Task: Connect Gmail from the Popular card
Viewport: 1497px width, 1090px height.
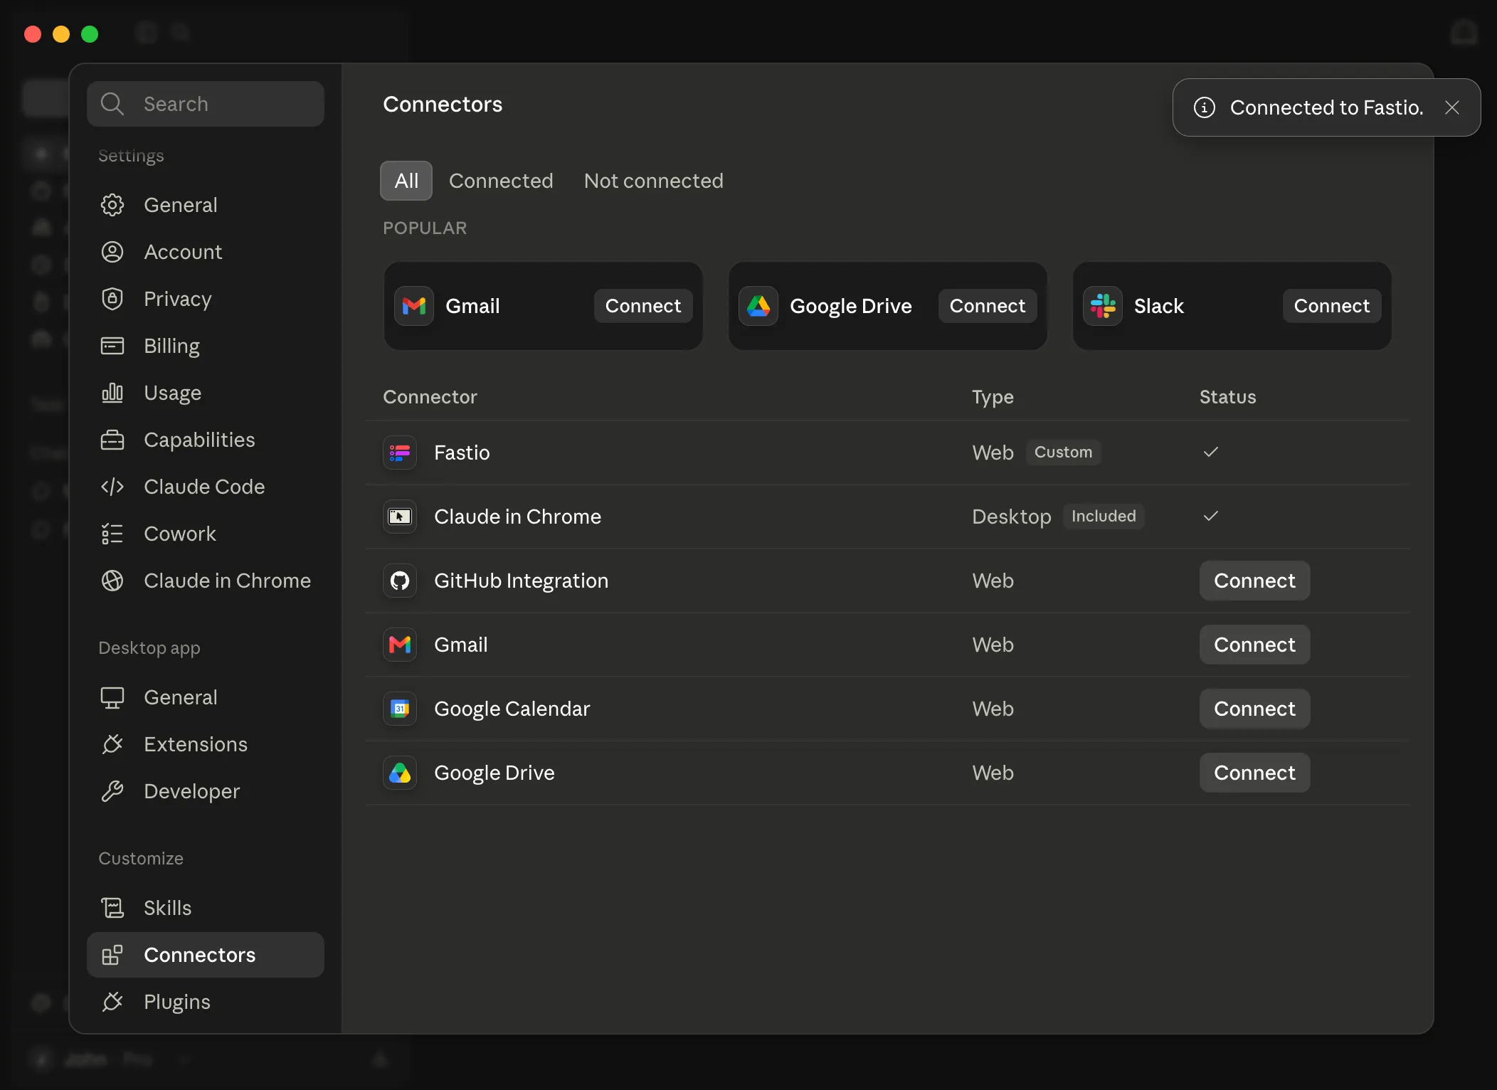Action: click(643, 306)
